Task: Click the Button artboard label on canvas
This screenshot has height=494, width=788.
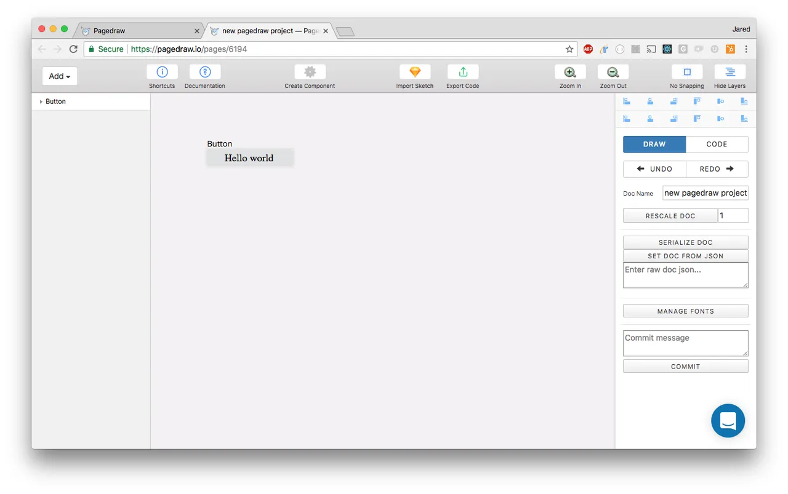Action: click(220, 144)
